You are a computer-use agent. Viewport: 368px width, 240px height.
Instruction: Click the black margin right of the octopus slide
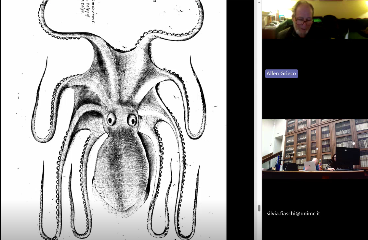click(x=240, y=120)
